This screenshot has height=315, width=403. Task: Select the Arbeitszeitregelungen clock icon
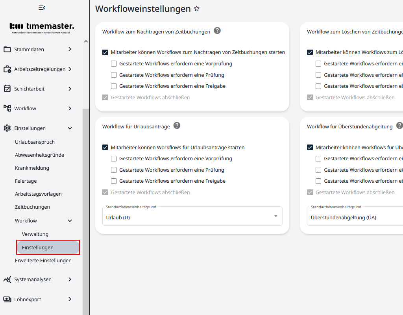8,69
